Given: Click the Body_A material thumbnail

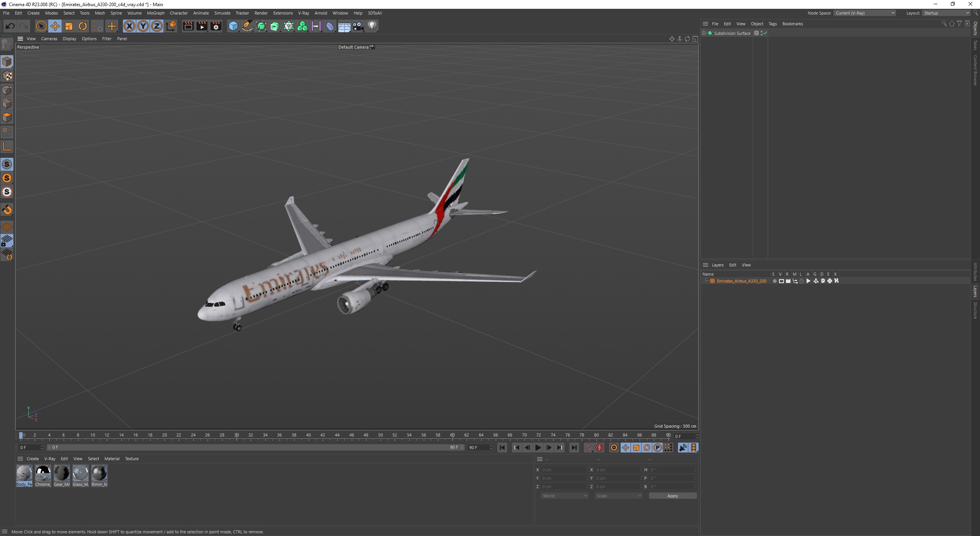Looking at the screenshot, I should (23, 472).
